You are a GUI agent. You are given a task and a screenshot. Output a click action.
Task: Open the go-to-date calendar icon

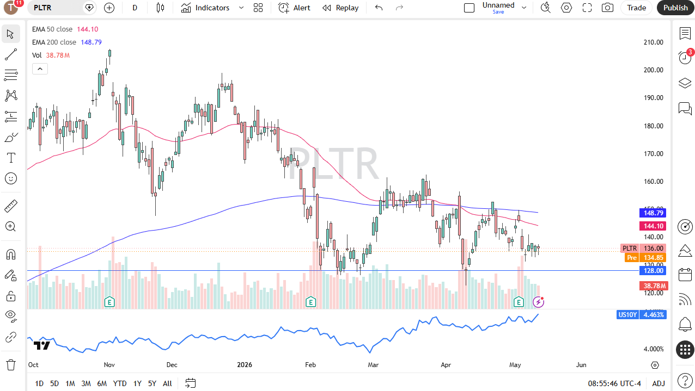point(190,383)
